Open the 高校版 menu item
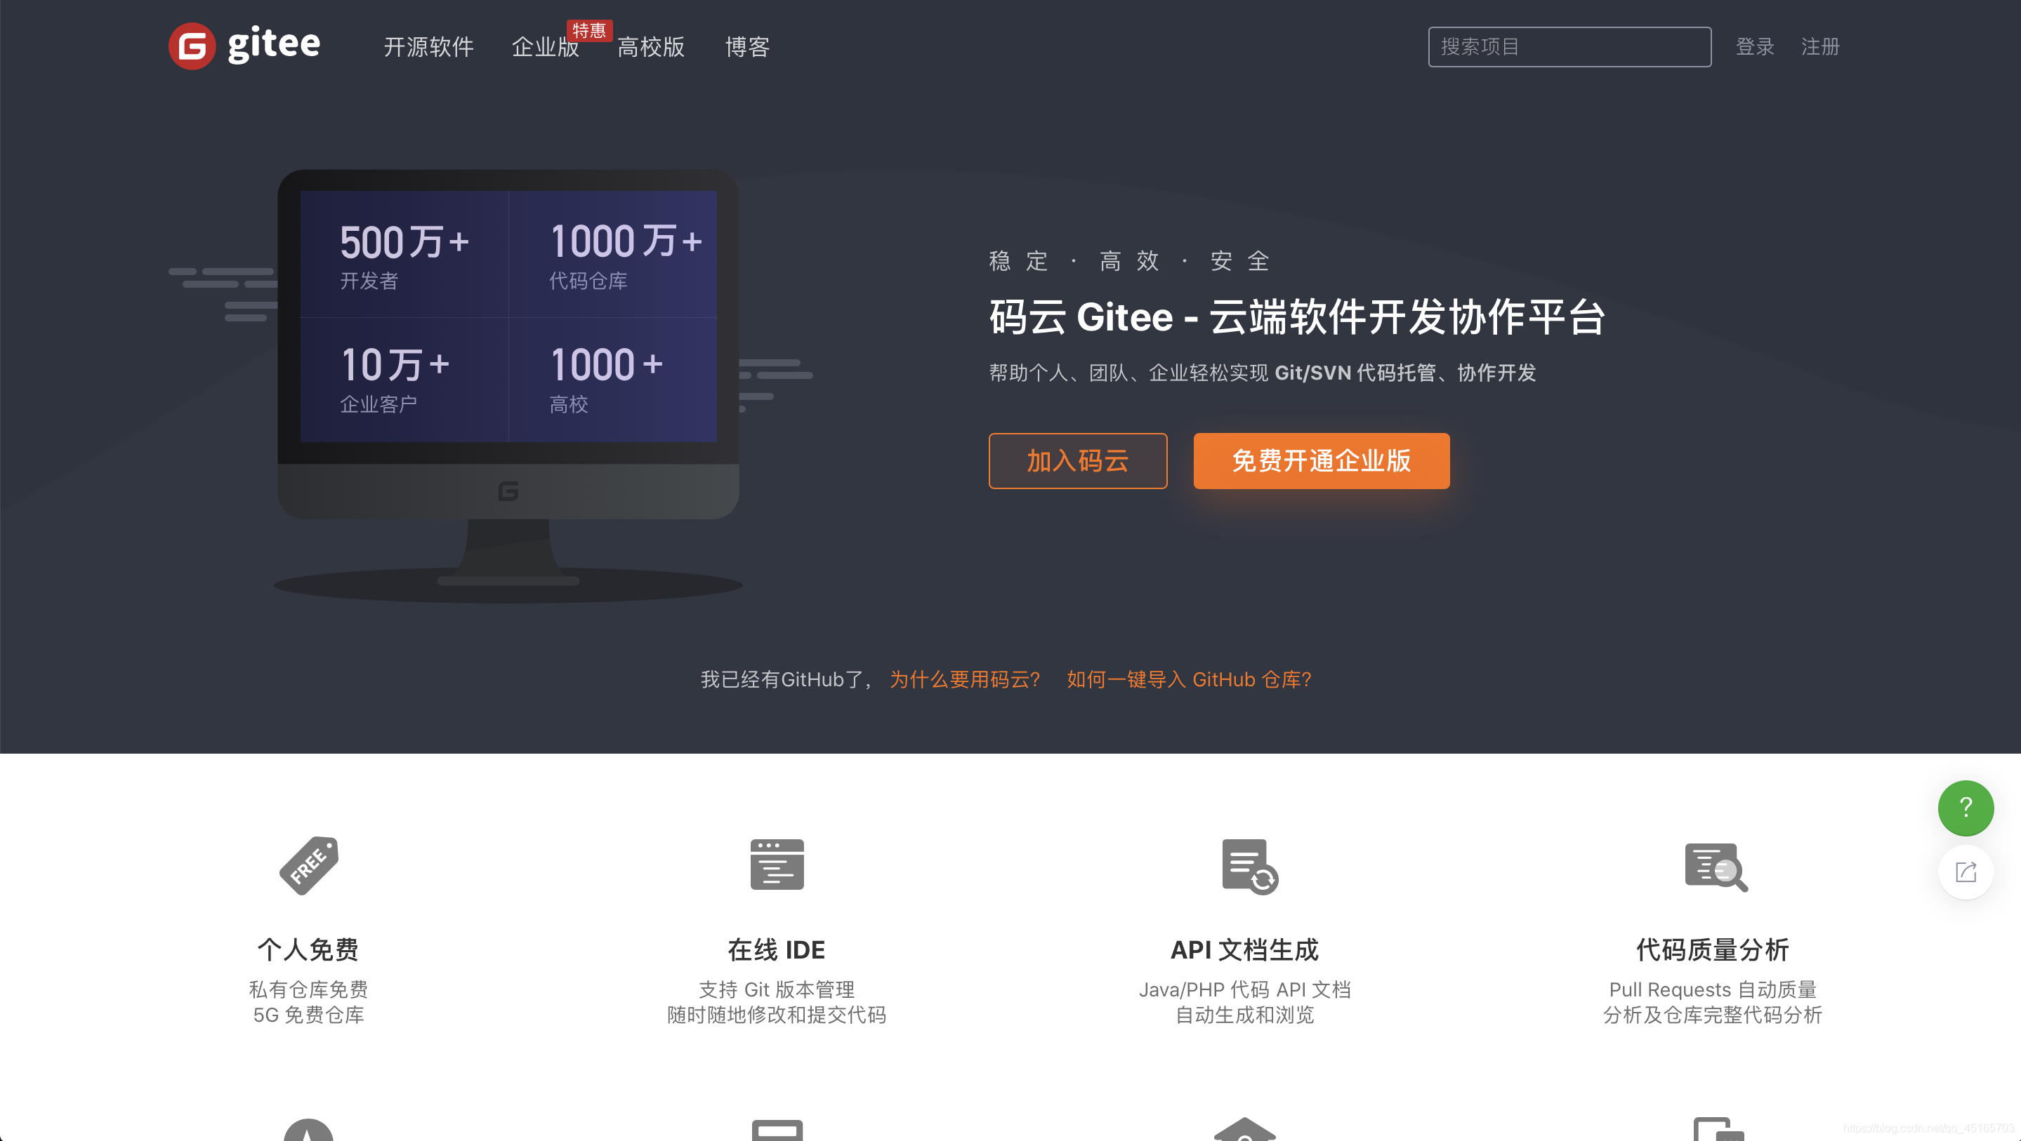Image resolution: width=2021 pixels, height=1141 pixels. coord(650,47)
